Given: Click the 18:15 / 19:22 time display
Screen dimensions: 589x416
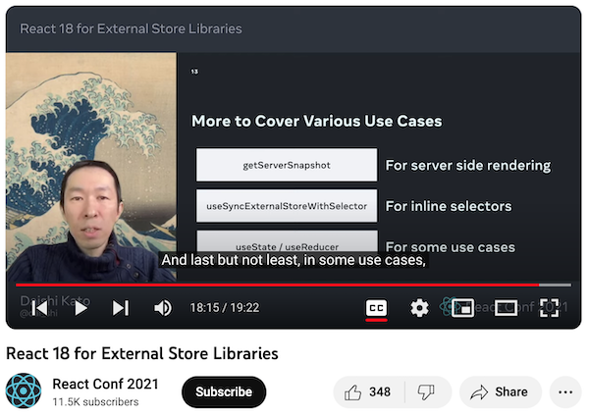Looking at the screenshot, I should click(224, 308).
